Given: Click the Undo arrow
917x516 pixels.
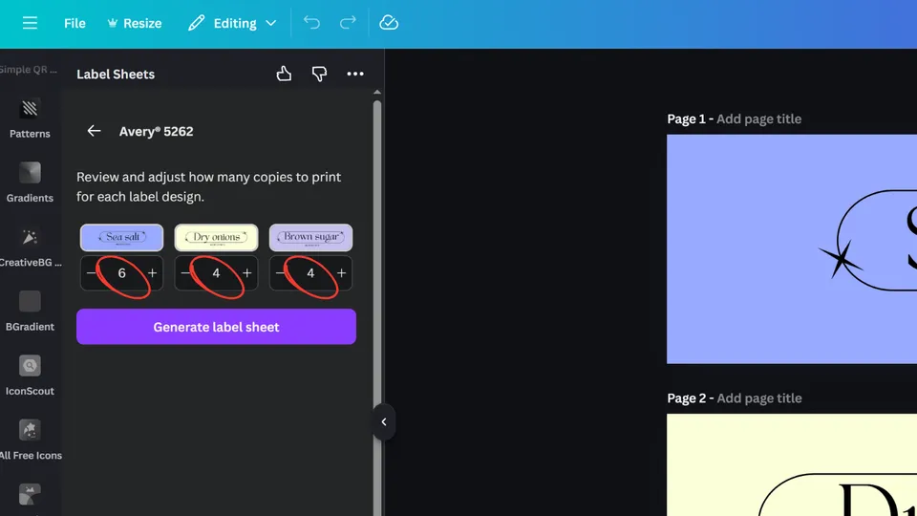Looking at the screenshot, I should tap(311, 23).
